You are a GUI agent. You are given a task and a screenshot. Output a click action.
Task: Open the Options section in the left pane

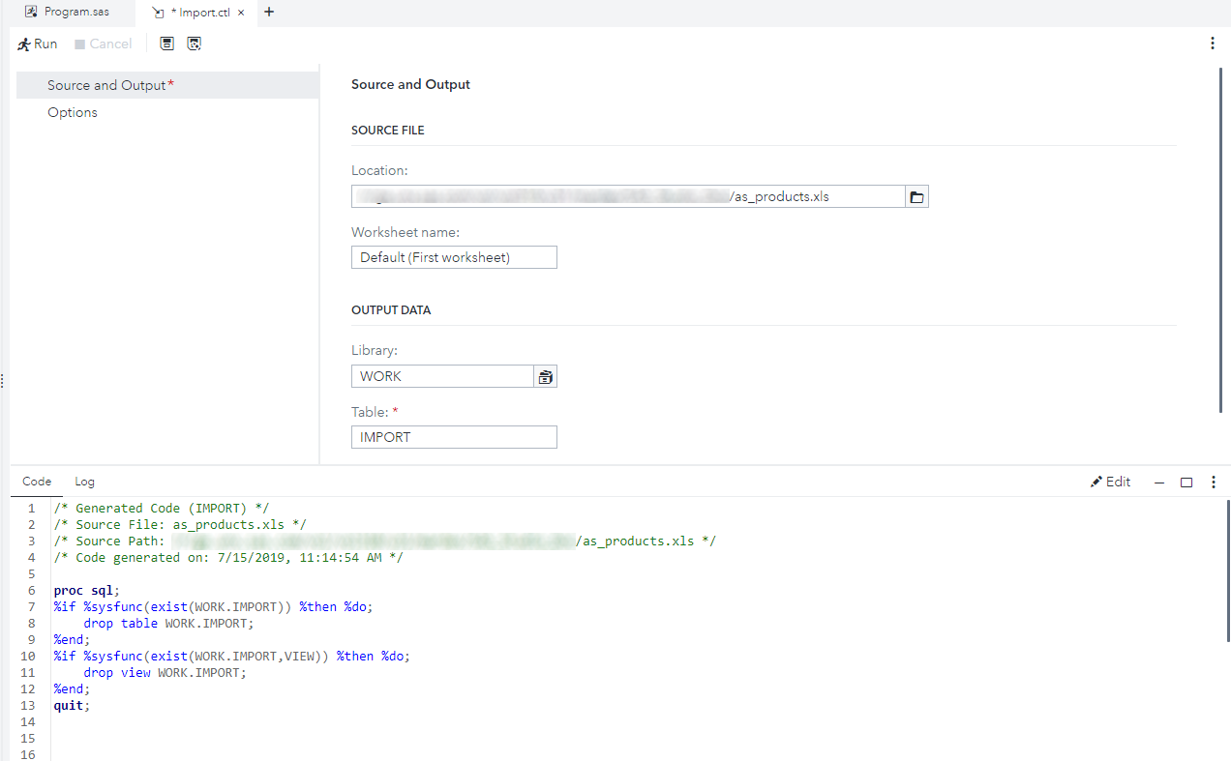pos(73,112)
